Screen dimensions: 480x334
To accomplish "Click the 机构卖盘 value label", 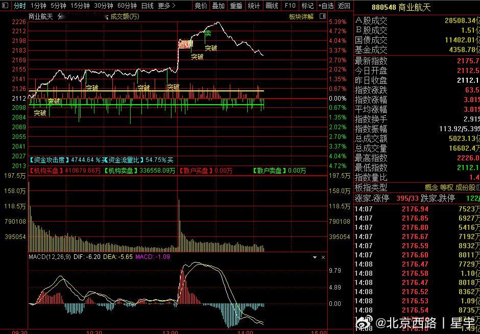I will 139,171.
